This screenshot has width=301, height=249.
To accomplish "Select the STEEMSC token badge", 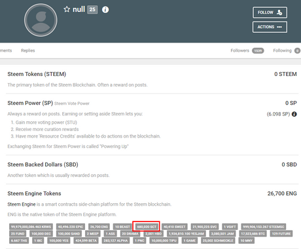I will click(264, 227).
